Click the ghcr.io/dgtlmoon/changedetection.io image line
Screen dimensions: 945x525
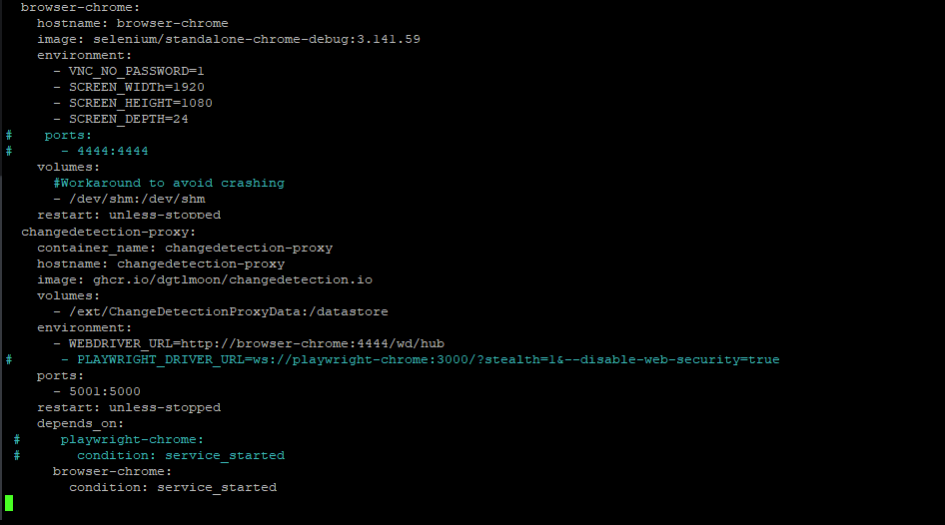205,279
